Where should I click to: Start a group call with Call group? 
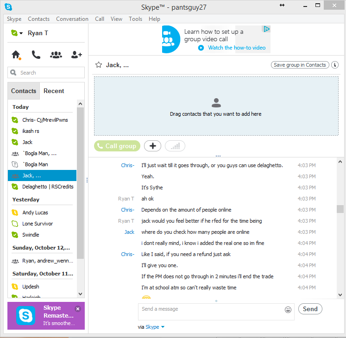click(117, 146)
